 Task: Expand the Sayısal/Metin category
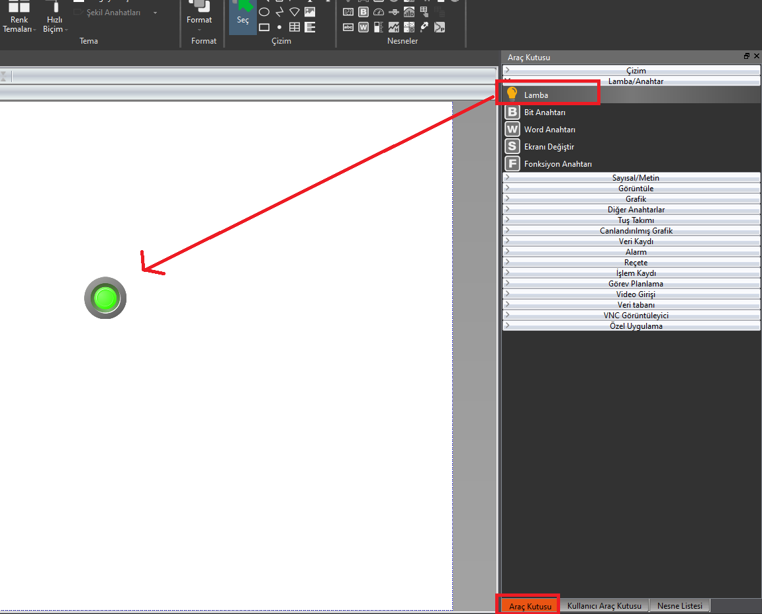coord(632,178)
